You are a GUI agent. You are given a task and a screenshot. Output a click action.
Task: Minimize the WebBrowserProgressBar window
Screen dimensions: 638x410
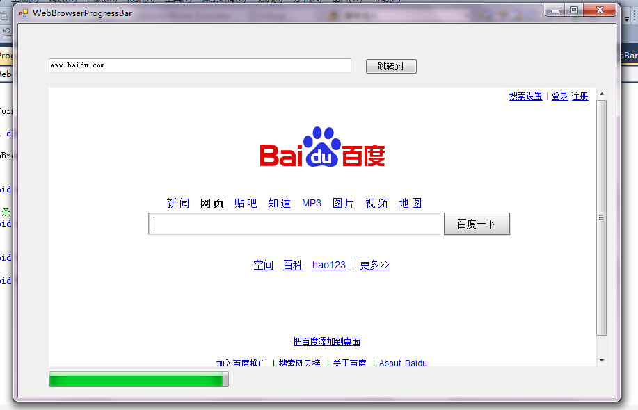[x=555, y=10]
